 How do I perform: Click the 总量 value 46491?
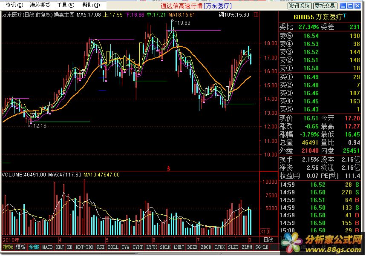pos(310,142)
